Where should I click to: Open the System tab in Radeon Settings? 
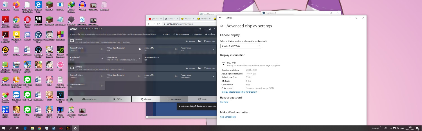click(x=202, y=99)
